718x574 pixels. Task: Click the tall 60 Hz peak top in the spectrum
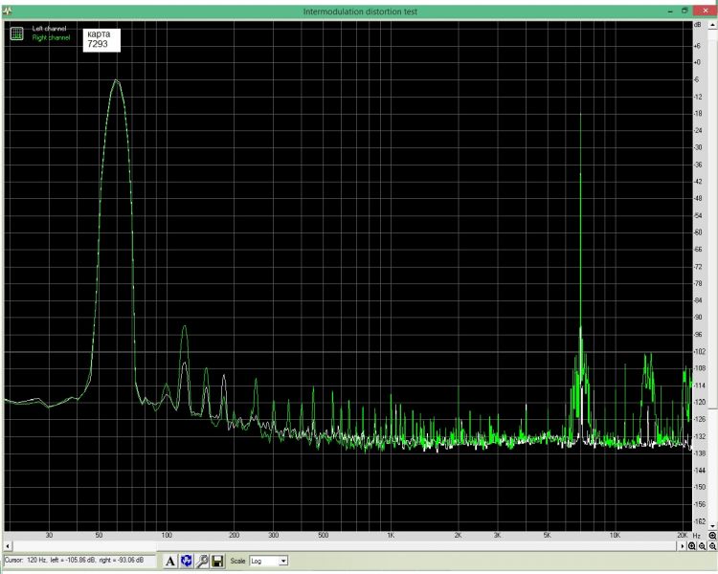pyautogui.click(x=116, y=80)
